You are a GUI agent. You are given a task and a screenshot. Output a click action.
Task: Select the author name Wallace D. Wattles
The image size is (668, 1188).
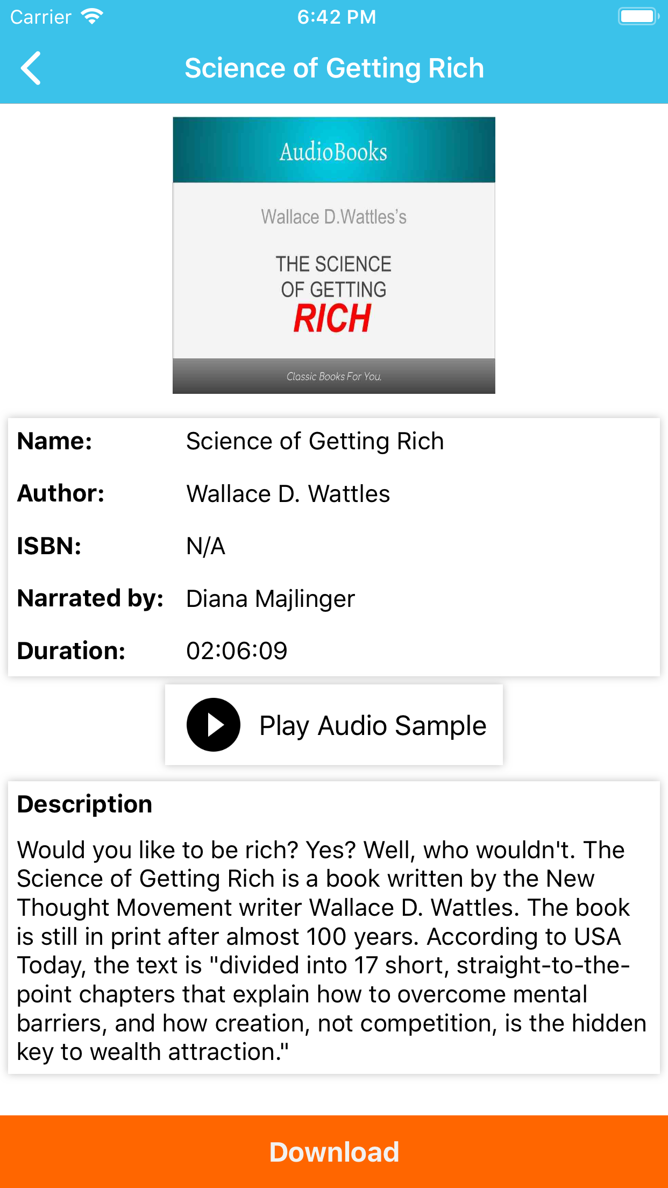click(x=288, y=493)
